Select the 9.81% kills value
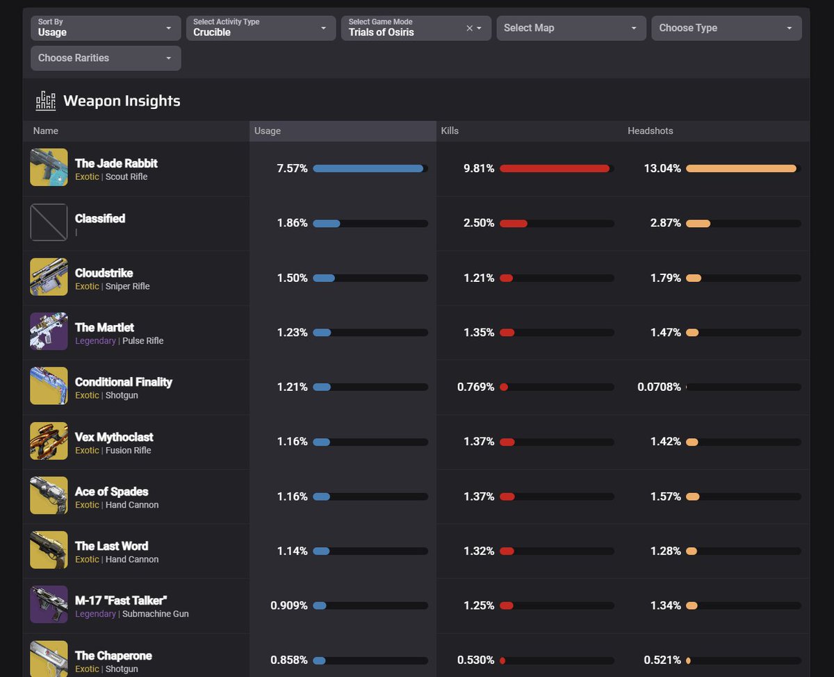The image size is (834, 677). 479,168
